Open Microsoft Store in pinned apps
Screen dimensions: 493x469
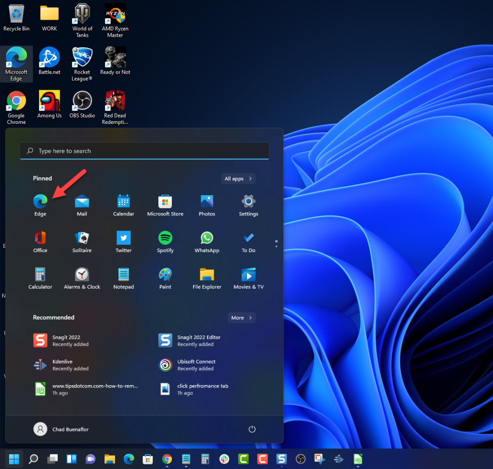click(x=165, y=205)
